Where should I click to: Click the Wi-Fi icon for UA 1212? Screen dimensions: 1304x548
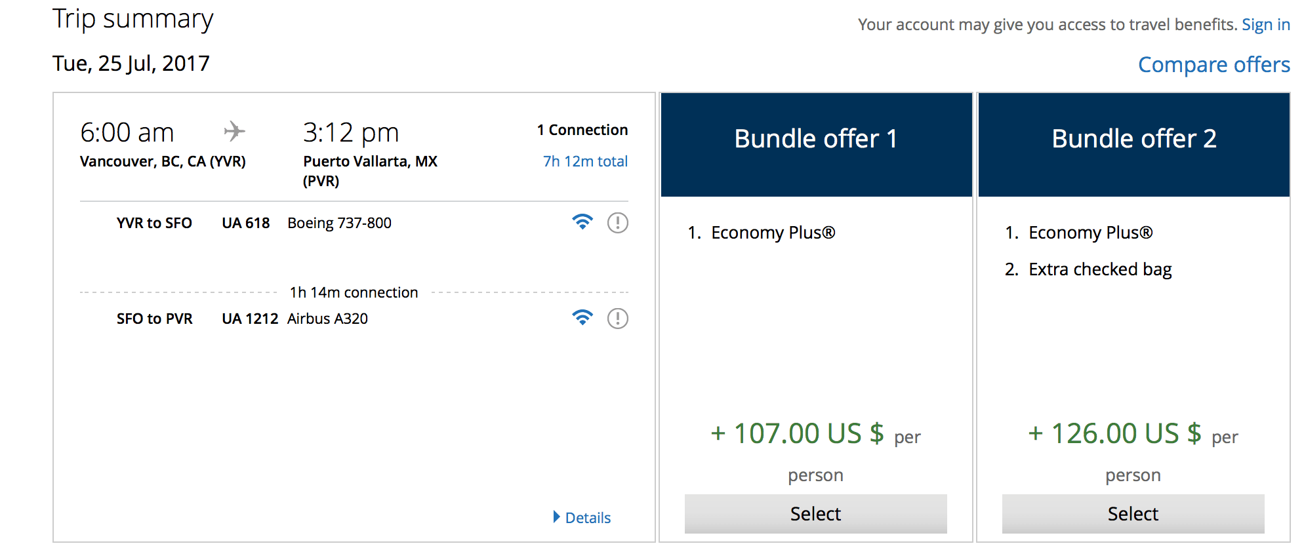click(582, 318)
